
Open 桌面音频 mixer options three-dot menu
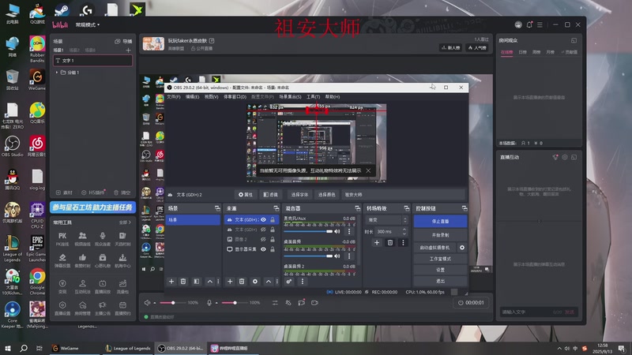[x=349, y=256]
